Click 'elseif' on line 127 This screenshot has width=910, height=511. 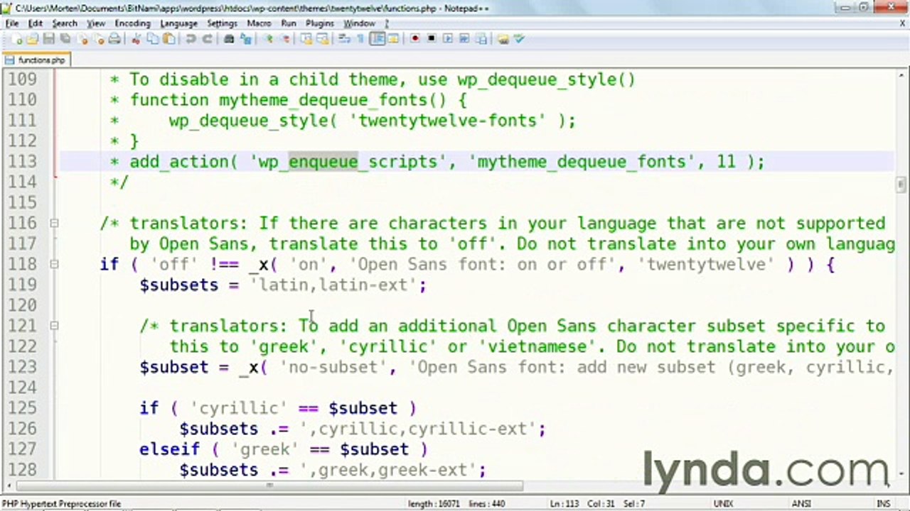click(169, 449)
